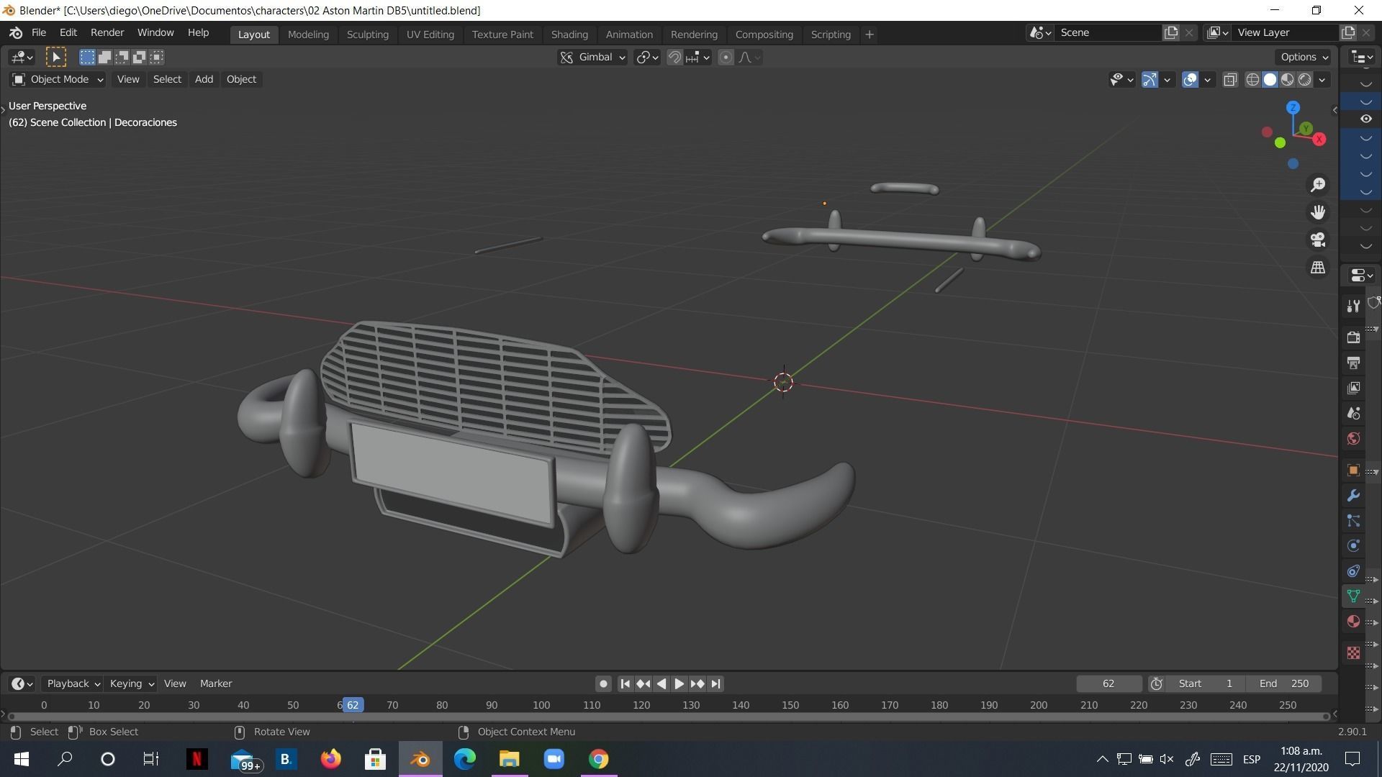Open Chrome from the Windows taskbar

(599, 759)
